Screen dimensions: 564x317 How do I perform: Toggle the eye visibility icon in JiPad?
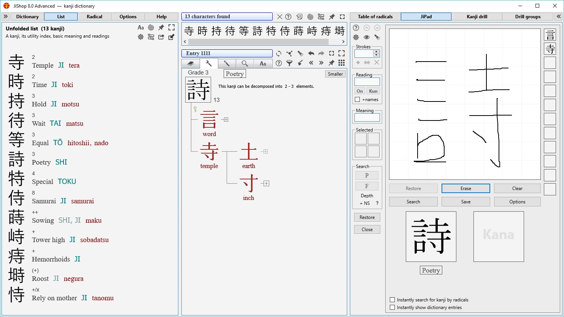point(367,37)
